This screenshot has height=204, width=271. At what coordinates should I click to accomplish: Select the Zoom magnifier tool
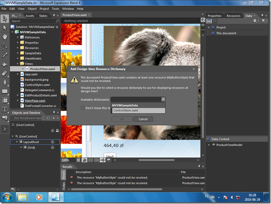pyautogui.click(x=5, y=46)
